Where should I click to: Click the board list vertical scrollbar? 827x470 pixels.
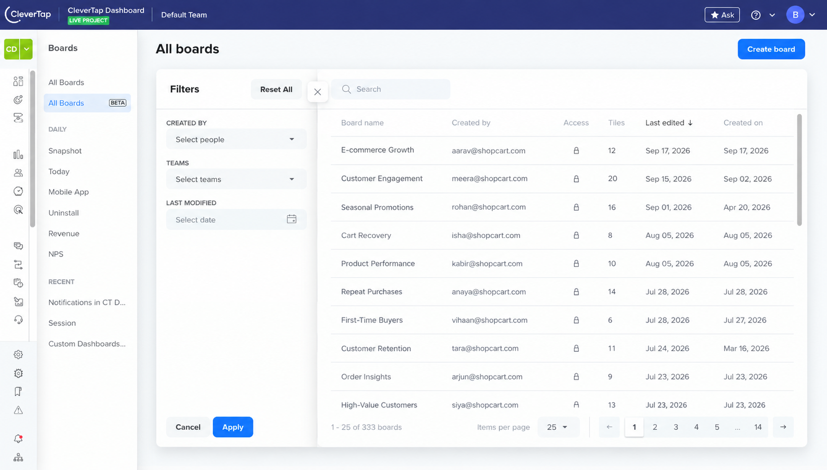[799, 170]
